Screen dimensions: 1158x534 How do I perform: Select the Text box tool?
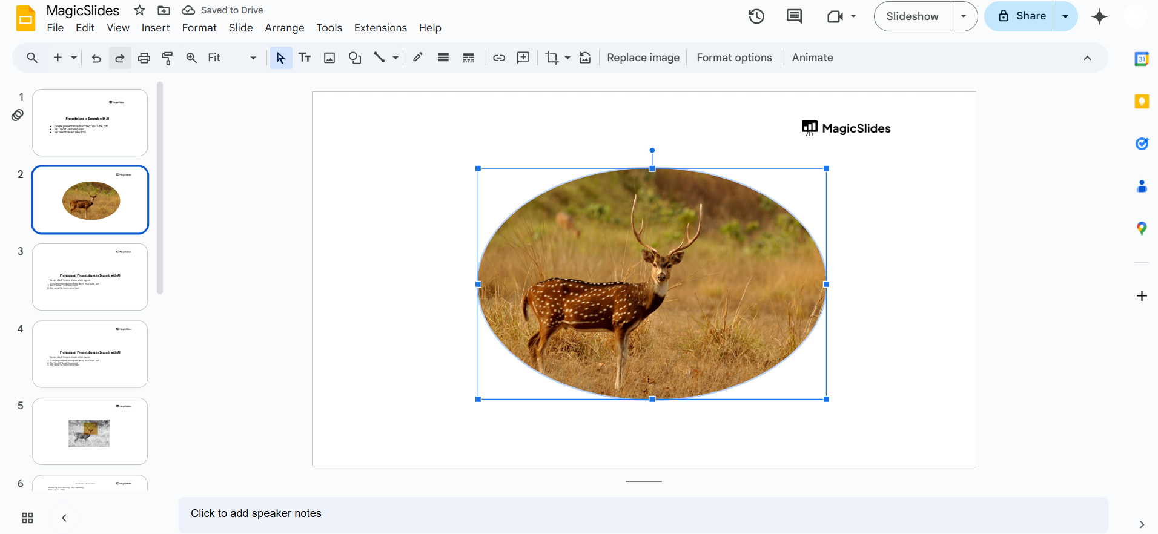(x=305, y=58)
